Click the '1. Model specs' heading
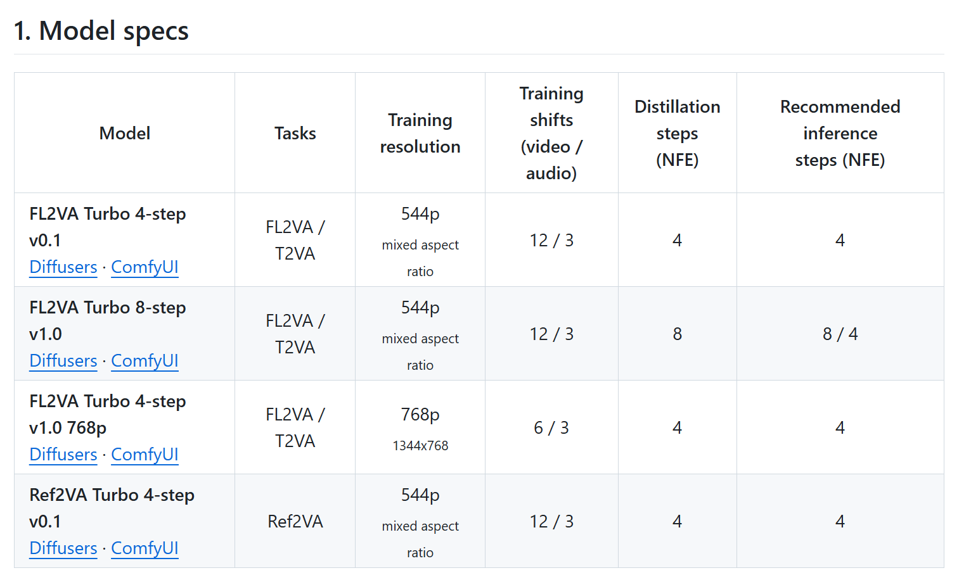The height and width of the screenshot is (587, 971). 101,31
